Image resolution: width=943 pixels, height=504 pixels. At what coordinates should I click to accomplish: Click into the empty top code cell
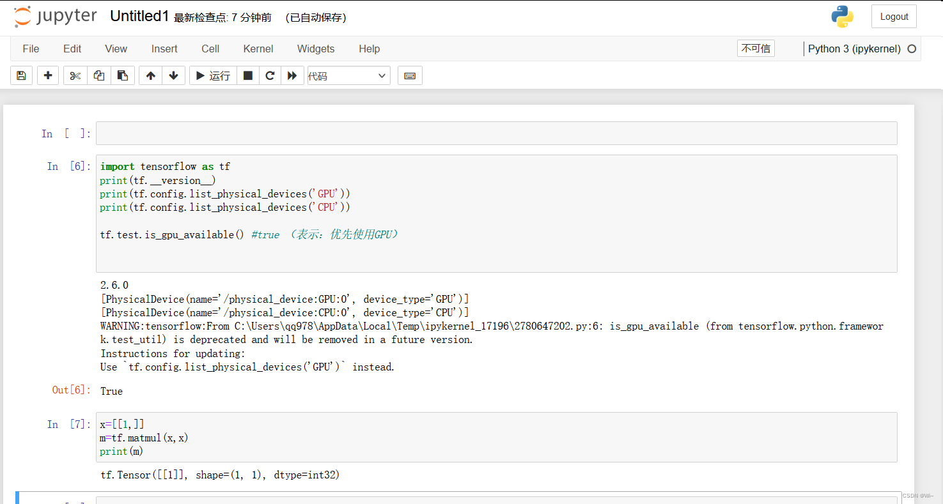[496, 133]
